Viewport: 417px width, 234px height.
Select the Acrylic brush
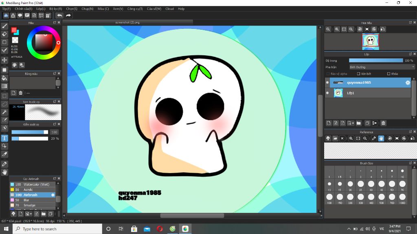tap(33, 190)
